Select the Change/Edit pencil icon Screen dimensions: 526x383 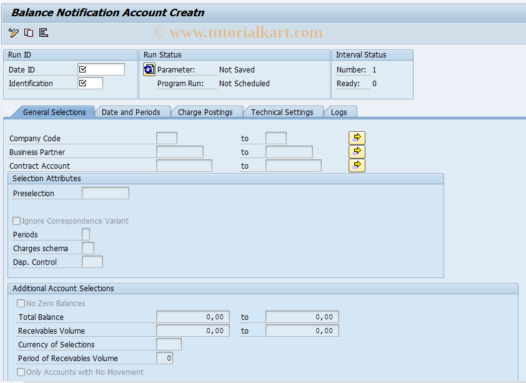point(12,32)
